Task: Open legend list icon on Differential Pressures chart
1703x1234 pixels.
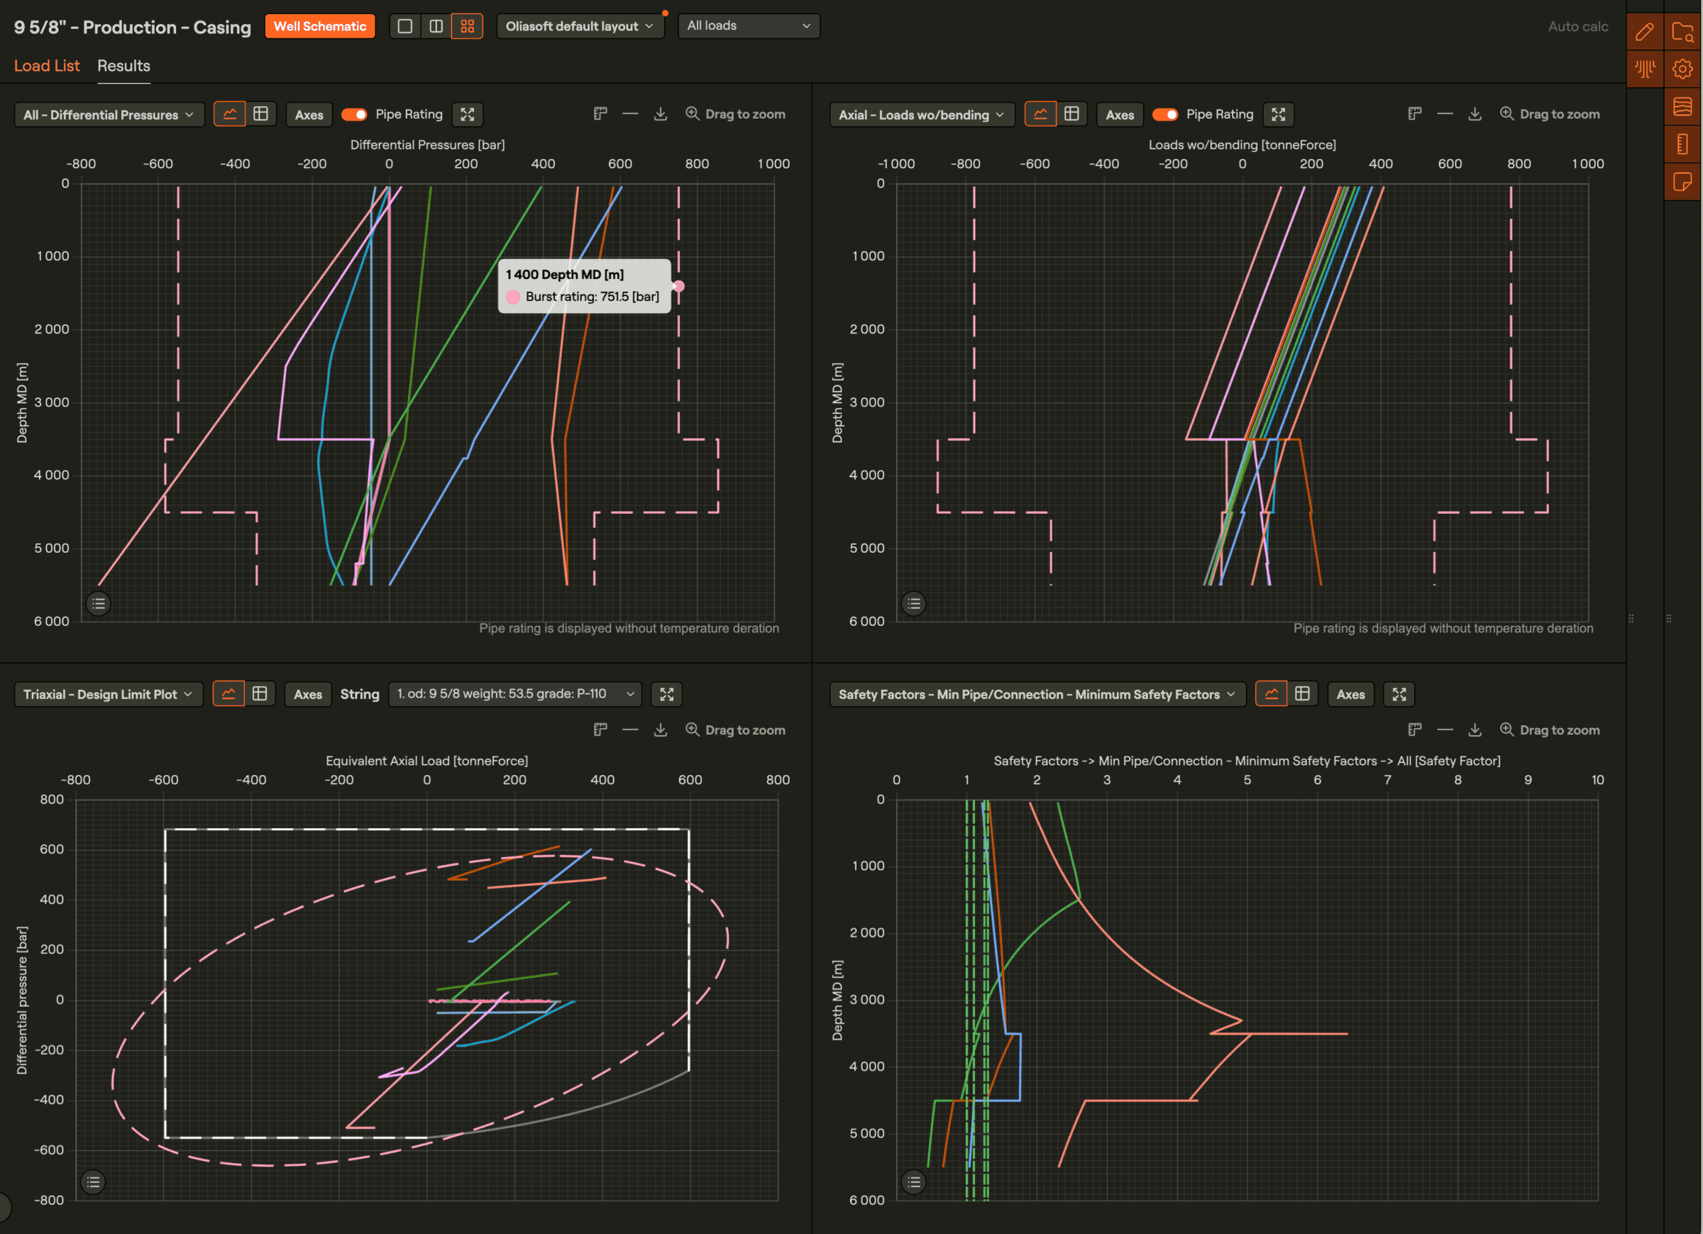Action: pos(99,603)
